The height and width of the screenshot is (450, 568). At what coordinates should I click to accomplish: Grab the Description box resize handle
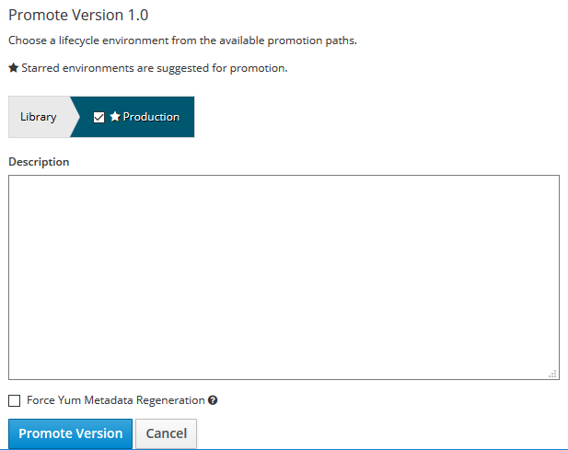[x=552, y=373]
